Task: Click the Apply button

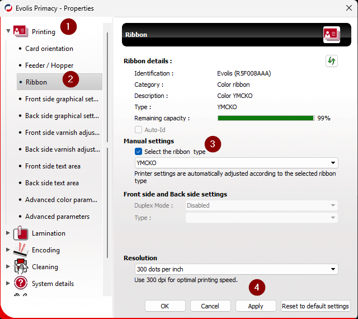Action: 256,306
